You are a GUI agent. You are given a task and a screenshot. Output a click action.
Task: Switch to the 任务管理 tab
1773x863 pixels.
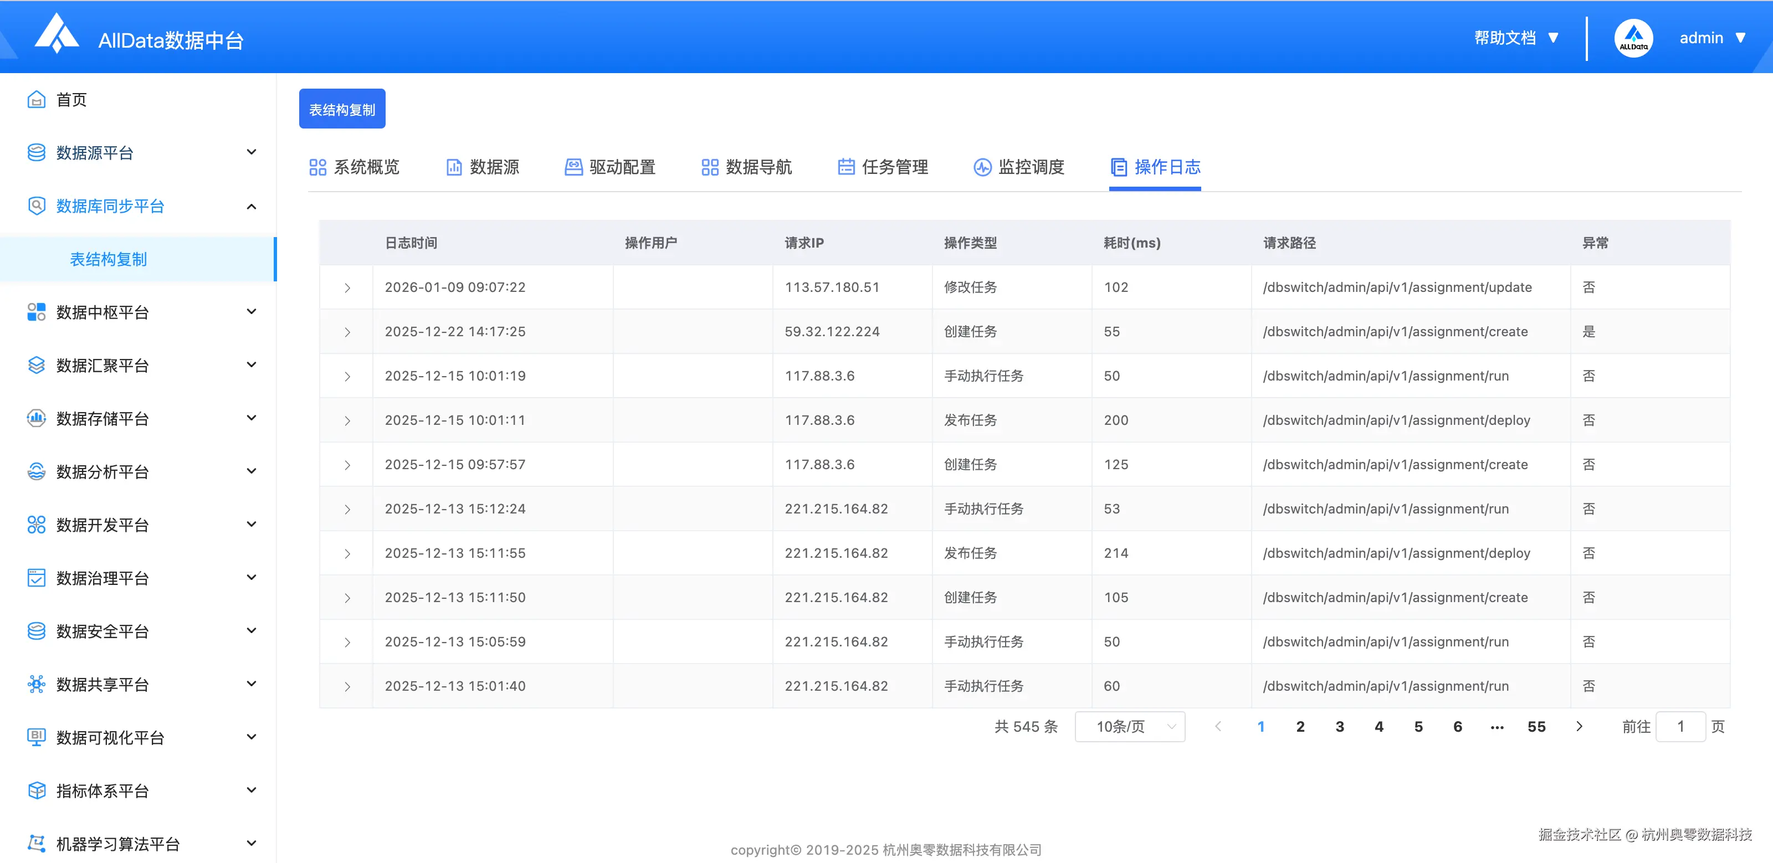point(883,167)
